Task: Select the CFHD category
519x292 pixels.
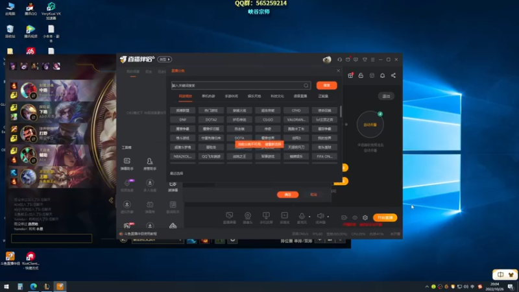Action: (296, 110)
